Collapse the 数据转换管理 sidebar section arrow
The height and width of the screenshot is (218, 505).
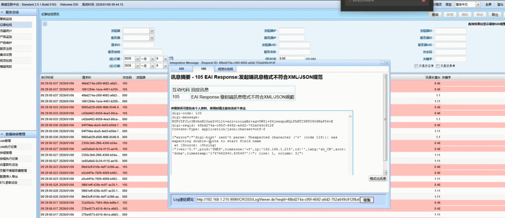click(2, 134)
